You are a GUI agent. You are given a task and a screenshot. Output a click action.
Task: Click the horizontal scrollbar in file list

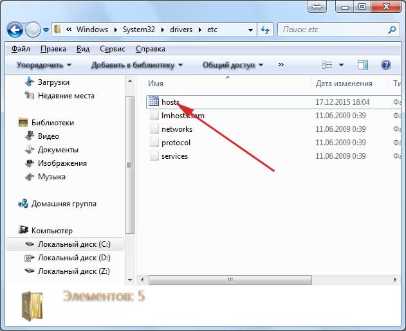[230, 280]
